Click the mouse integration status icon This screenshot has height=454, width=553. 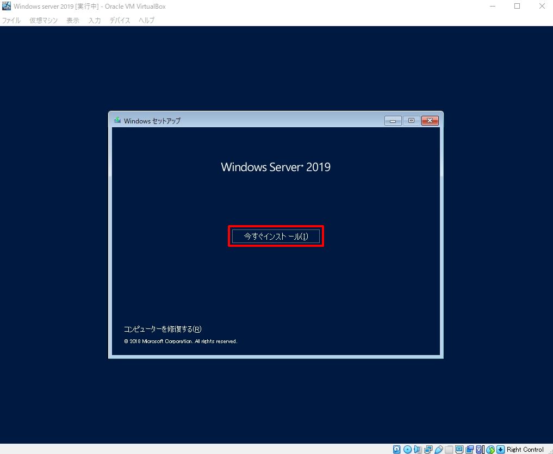[x=490, y=450]
